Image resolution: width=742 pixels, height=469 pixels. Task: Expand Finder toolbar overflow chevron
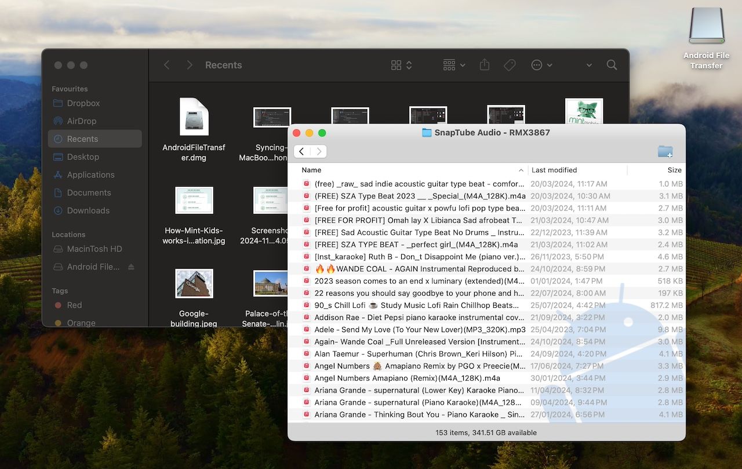589,65
